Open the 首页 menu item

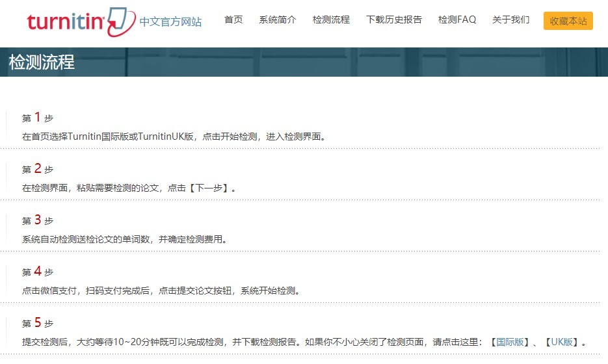pyautogui.click(x=233, y=19)
